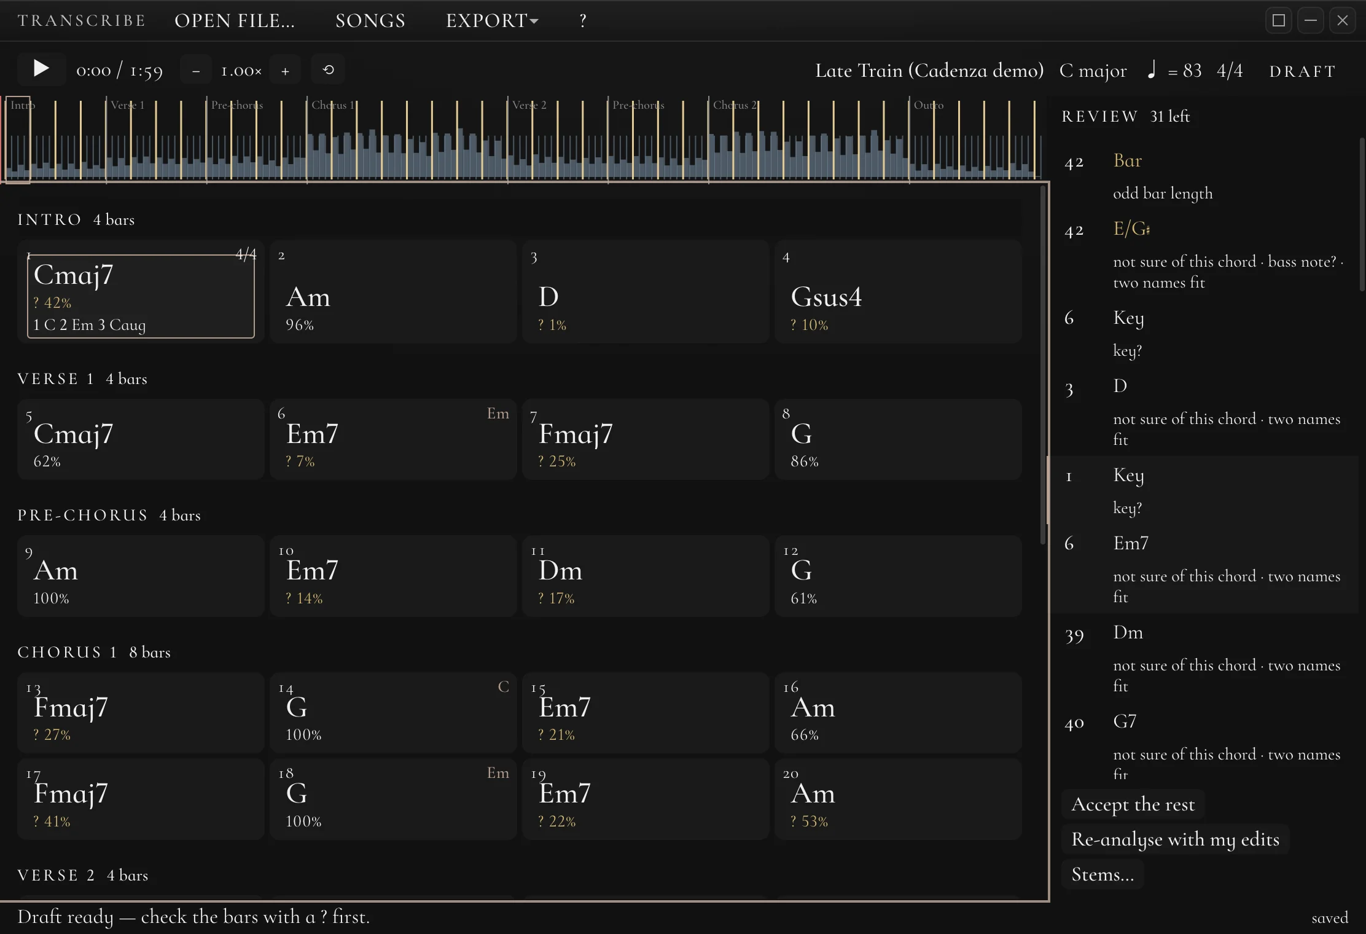
Task: Open review item 42 E/G# chord
Action: click(x=1205, y=255)
